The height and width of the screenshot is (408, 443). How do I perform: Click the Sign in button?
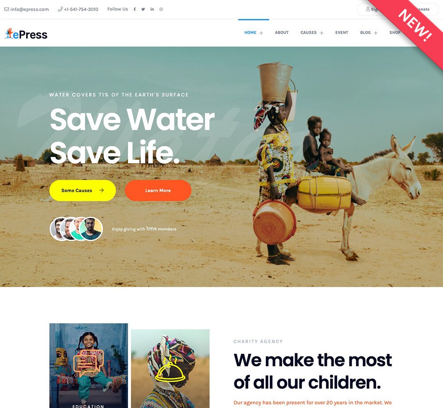[373, 9]
